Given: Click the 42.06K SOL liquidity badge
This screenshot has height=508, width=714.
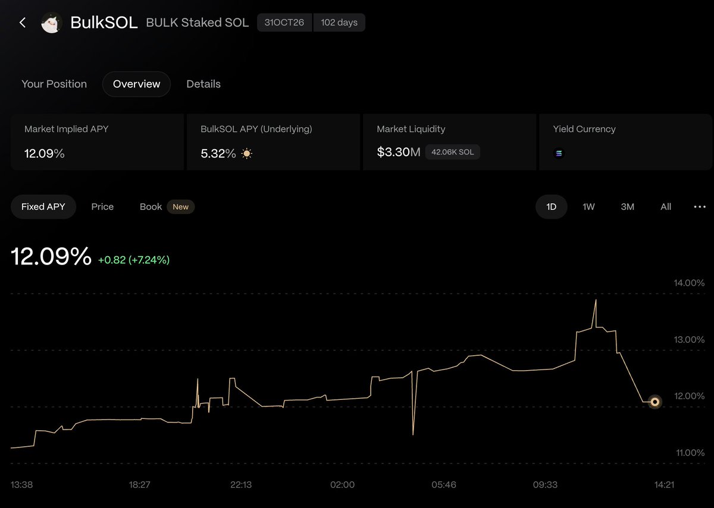Looking at the screenshot, I should pos(453,152).
